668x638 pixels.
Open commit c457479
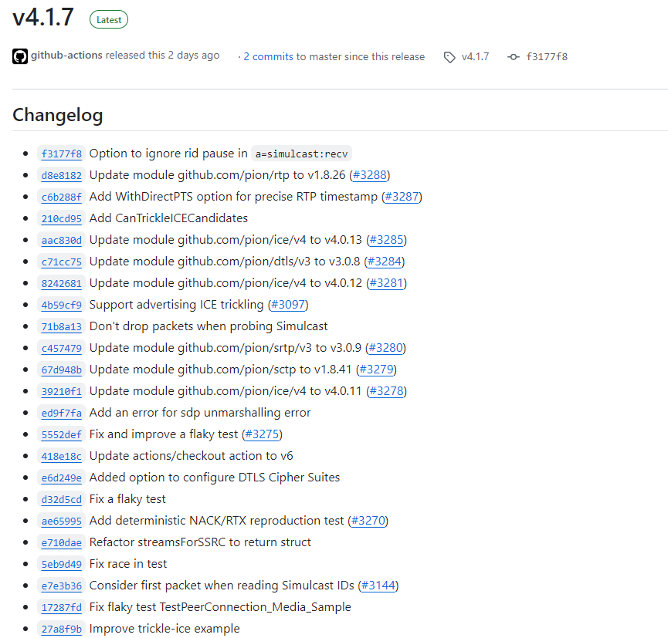point(61,349)
